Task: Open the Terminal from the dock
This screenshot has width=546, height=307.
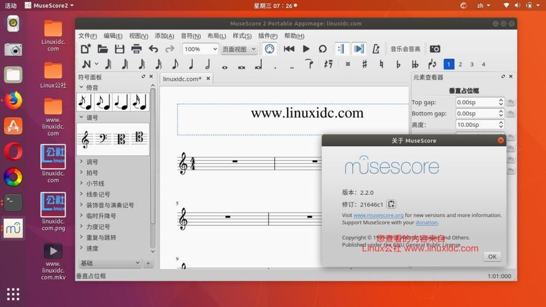Action: 13,203
